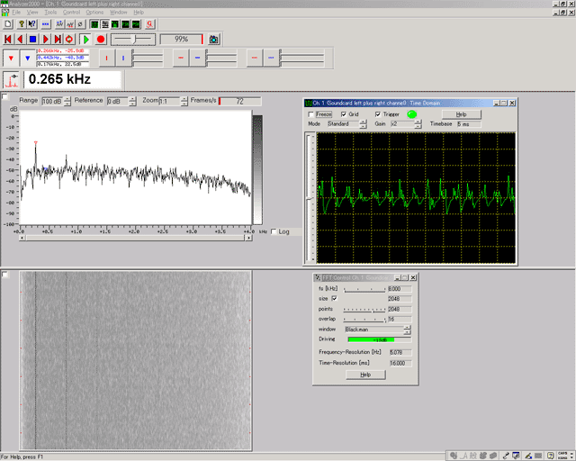This screenshot has width=576, height=461.
Task: Click the new document toolbar icon
Action: click(8, 23)
